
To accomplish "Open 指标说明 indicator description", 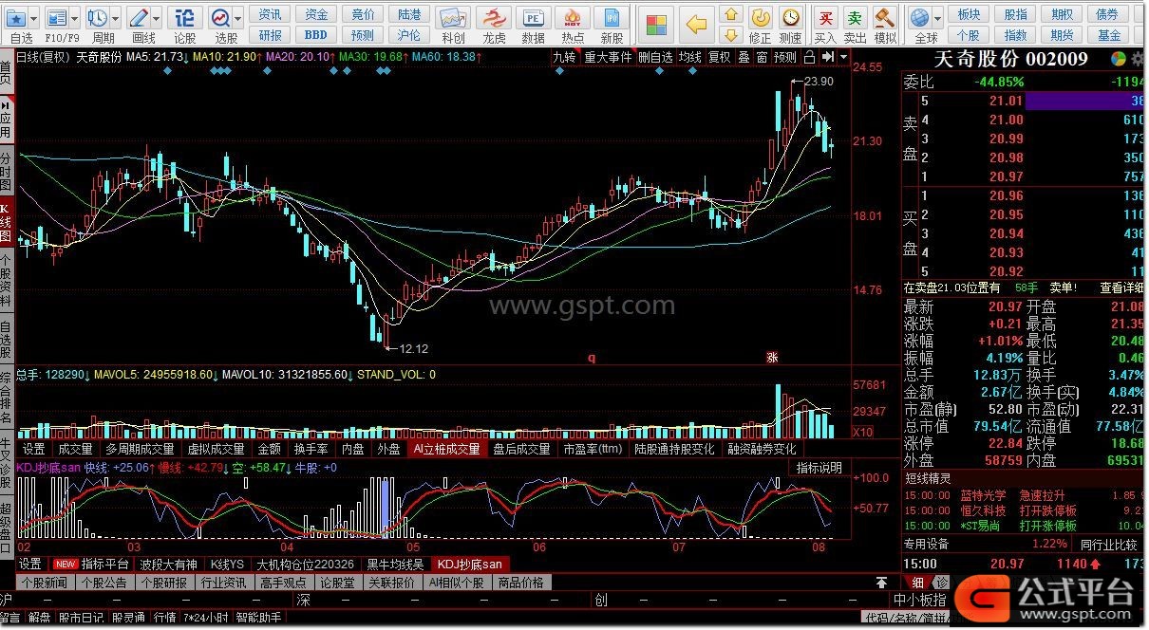I will (x=819, y=468).
